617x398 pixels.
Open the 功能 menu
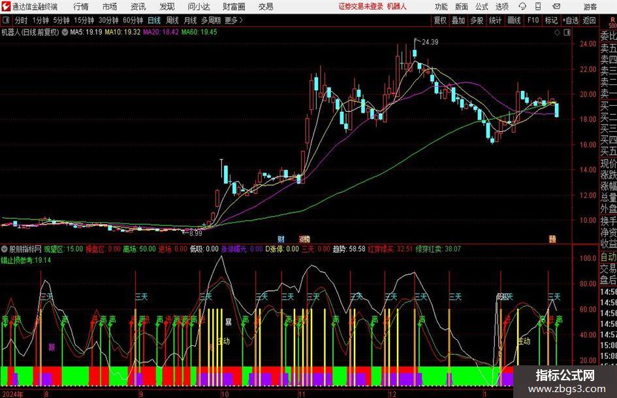(x=441, y=7)
